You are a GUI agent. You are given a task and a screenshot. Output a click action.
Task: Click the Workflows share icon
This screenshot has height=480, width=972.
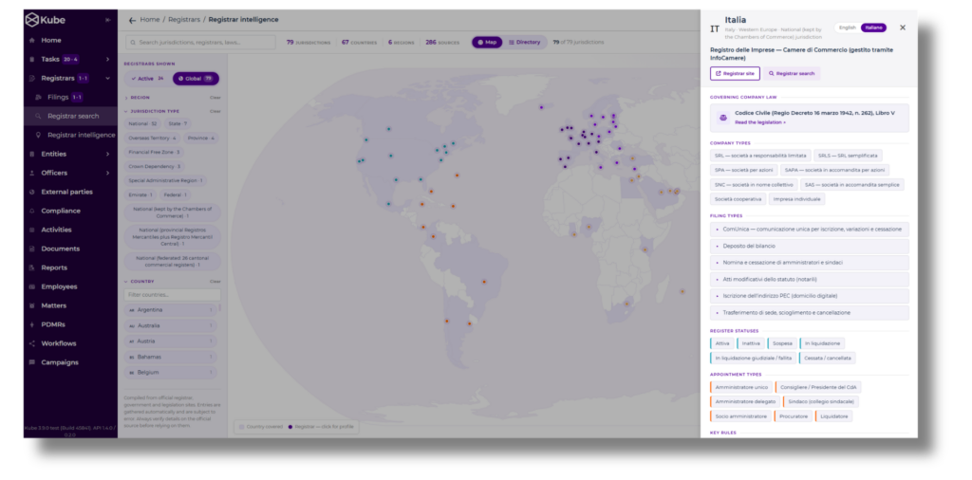pyautogui.click(x=32, y=343)
